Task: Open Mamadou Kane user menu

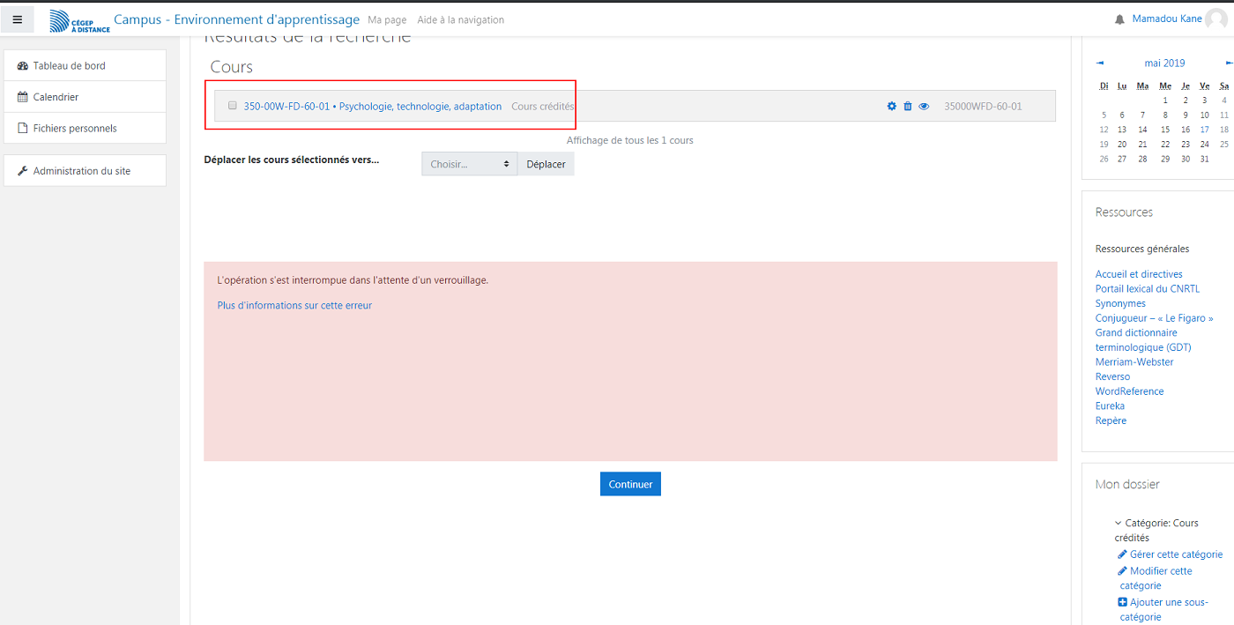Action: click(x=1166, y=19)
